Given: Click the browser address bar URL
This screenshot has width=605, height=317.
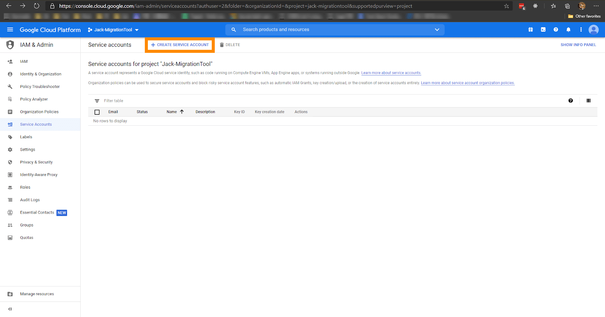Looking at the screenshot, I should pos(236,6).
